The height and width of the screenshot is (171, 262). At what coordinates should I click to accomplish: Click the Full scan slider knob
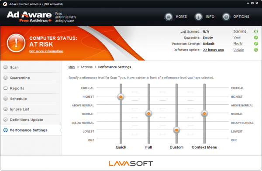(x=148, y=113)
